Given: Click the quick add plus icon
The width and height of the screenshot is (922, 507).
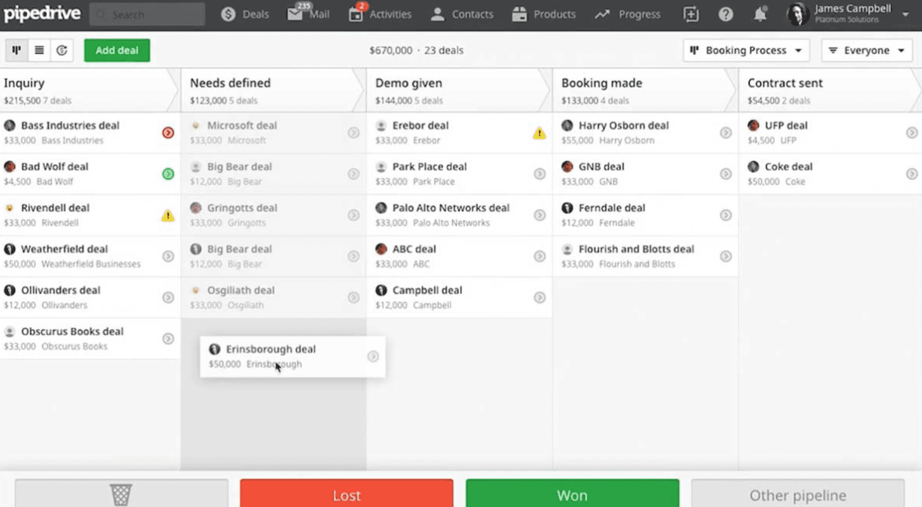Looking at the screenshot, I should (x=691, y=14).
